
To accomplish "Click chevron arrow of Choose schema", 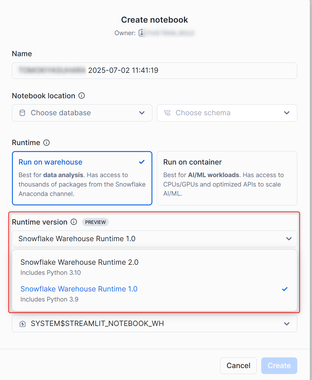I will point(287,113).
